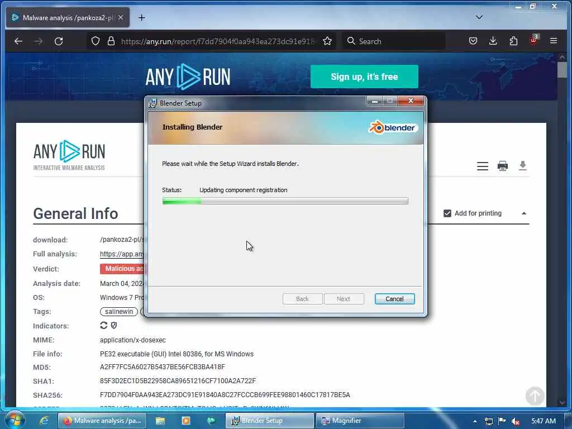Open Firefox application hamburger menu
The height and width of the screenshot is (429, 572).
click(x=554, y=41)
